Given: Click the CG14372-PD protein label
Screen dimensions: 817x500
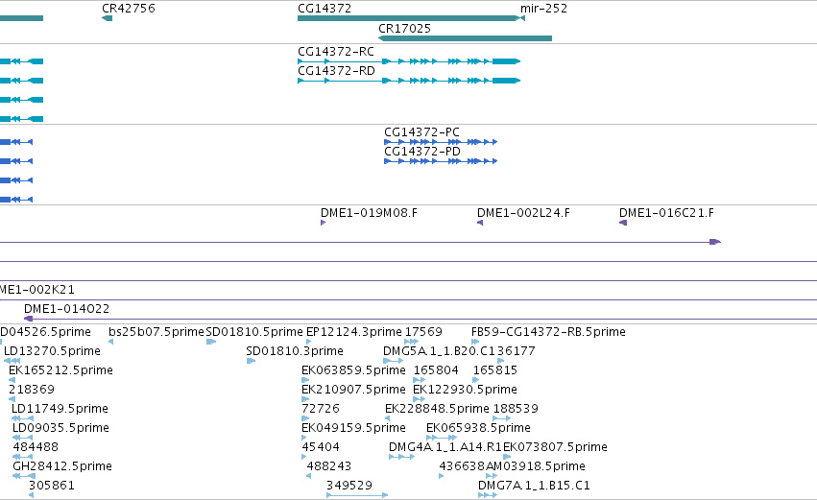Looking at the screenshot, I should [x=422, y=152].
